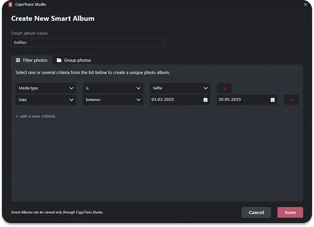Switch to the Group photos tab
The width and height of the screenshot is (314, 227).
tap(74, 60)
